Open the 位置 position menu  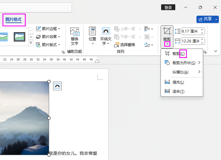point(92,36)
